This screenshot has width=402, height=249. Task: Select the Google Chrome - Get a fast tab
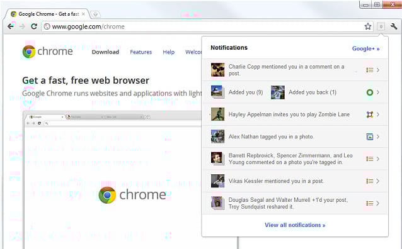[x=48, y=14]
